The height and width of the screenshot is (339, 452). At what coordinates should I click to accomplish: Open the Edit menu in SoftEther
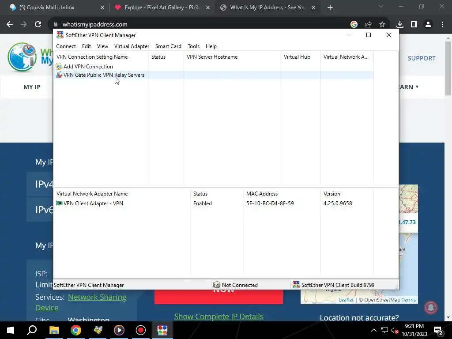point(86,46)
